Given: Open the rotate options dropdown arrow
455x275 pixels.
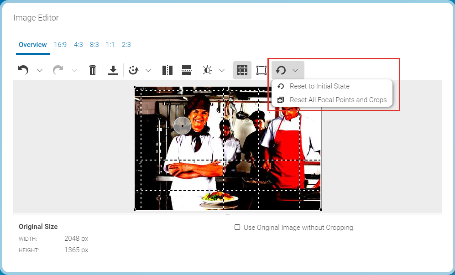Looking at the screenshot, I should [x=148, y=71].
